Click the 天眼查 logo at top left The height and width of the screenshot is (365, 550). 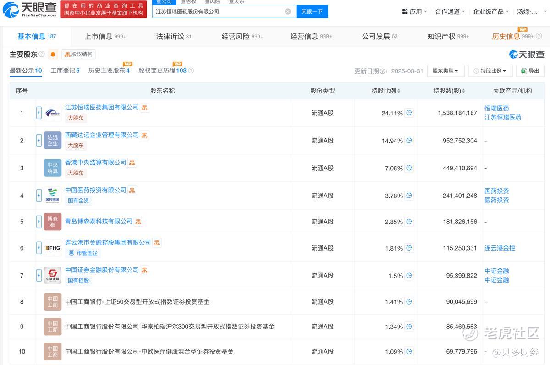(30, 9)
